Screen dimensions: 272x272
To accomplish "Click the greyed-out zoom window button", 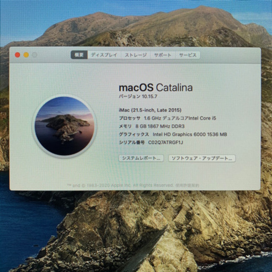I will 35,55.
